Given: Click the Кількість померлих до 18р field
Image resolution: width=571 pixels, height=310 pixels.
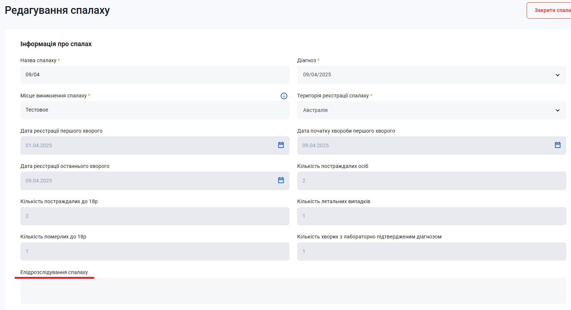Looking at the screenshot, I should click(x=155, y=251).
